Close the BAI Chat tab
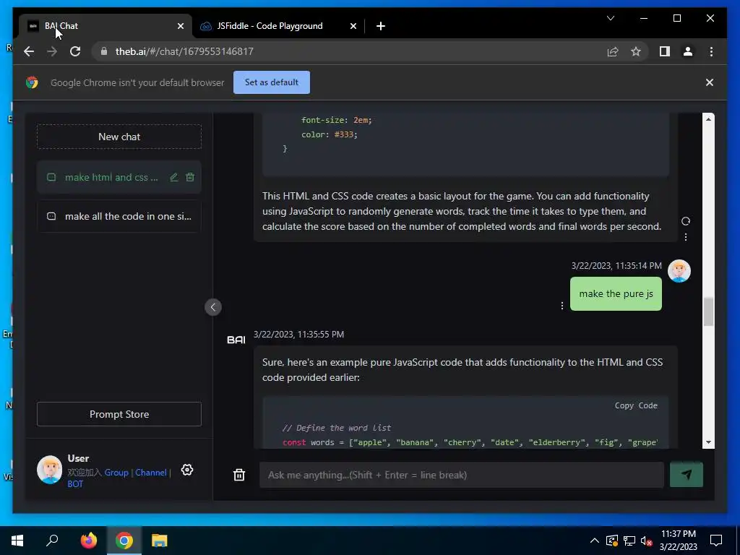Image resolution: width=740 pixels, height=555 pixels. [x=180, y=26]
